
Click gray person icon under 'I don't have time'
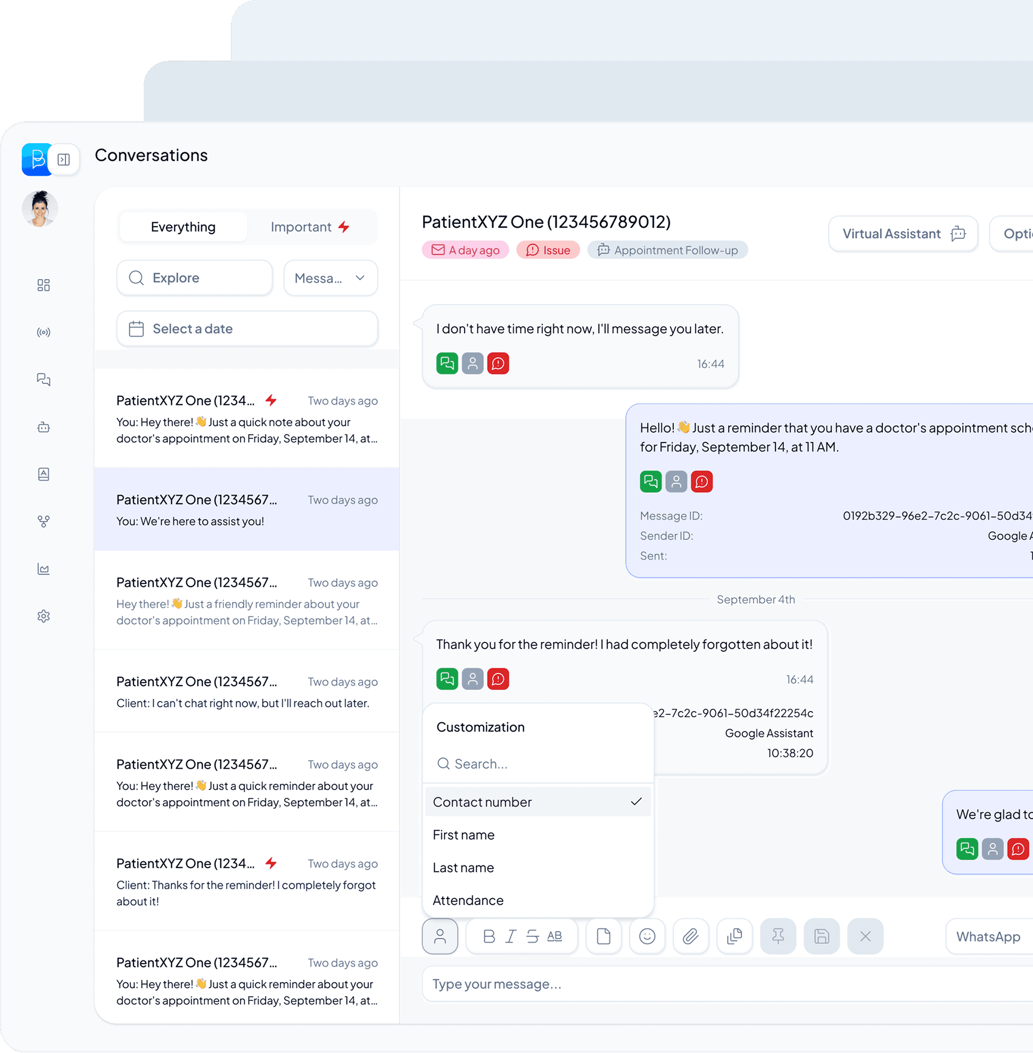[473, 364]
